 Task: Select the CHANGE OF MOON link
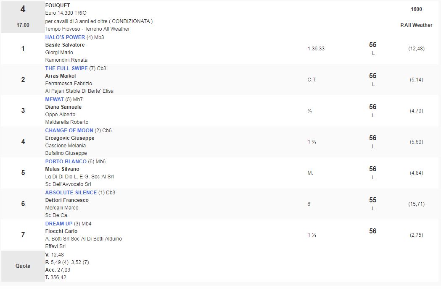pyautogui.click(x=69, y=131)
